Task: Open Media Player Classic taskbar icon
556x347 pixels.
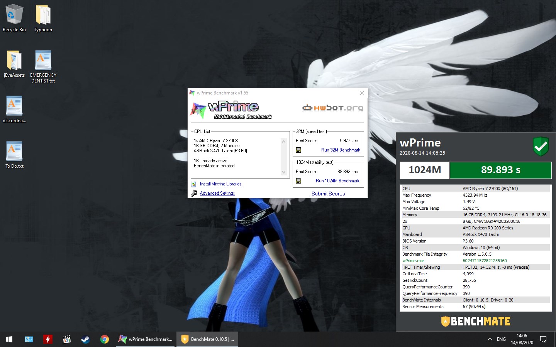Action: 67,339
